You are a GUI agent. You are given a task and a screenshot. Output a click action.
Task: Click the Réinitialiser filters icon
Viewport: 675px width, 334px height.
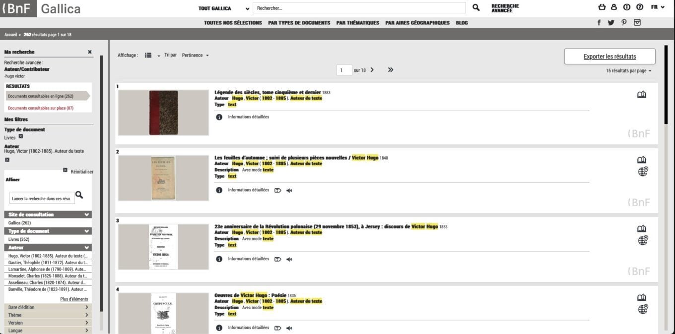65,170
